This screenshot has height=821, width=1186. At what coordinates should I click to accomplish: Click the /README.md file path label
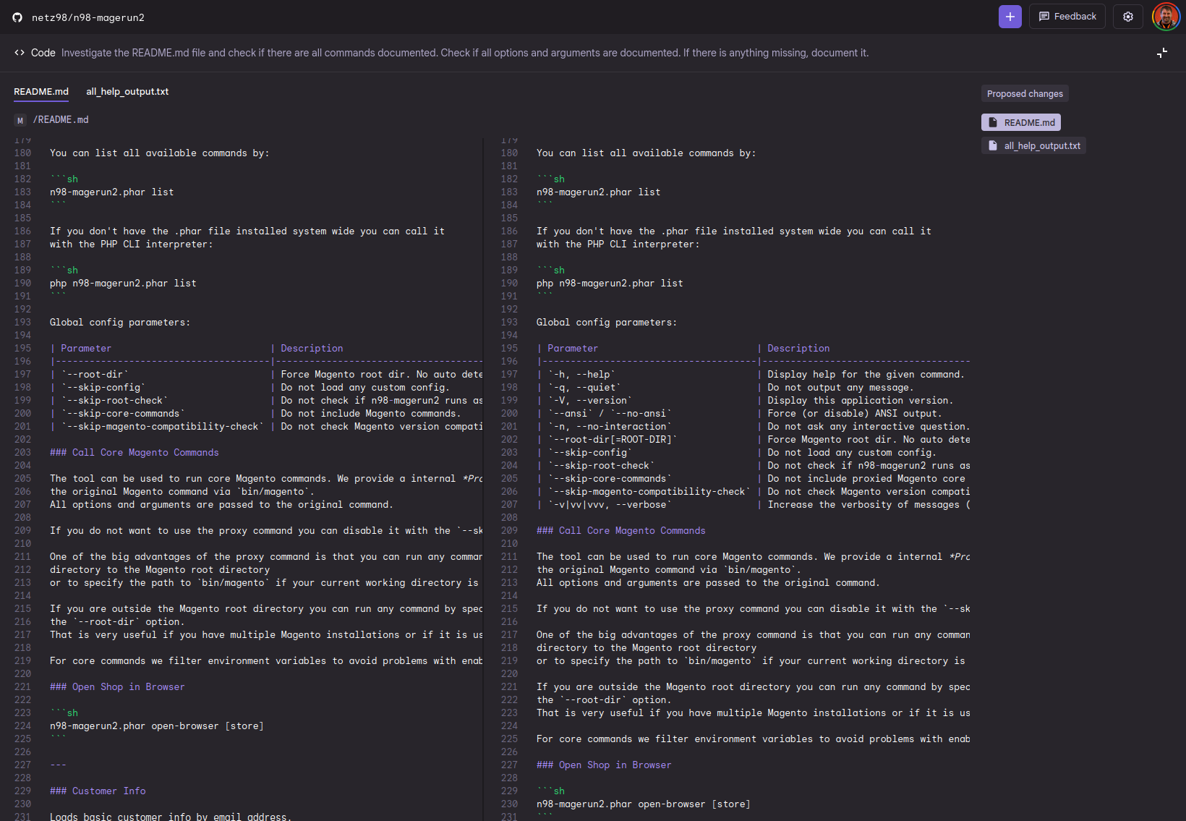point(61,120)
